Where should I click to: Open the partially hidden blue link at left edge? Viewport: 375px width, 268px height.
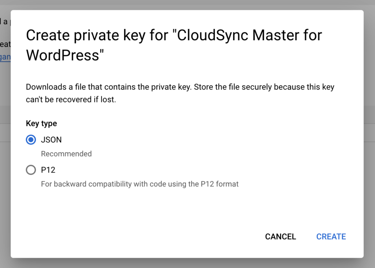pyautogui.click(x=5, y=58)
